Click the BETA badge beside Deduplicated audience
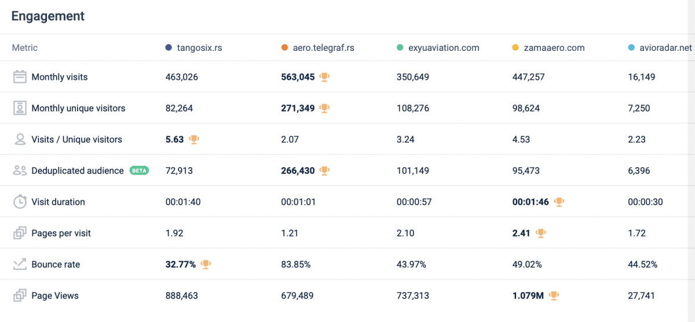This screenshot has width=695, height=322. point(139,171)
